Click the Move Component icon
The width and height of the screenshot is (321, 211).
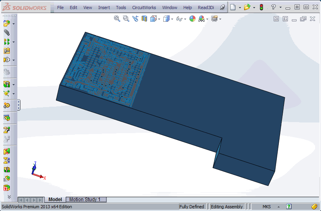(7, 60)
